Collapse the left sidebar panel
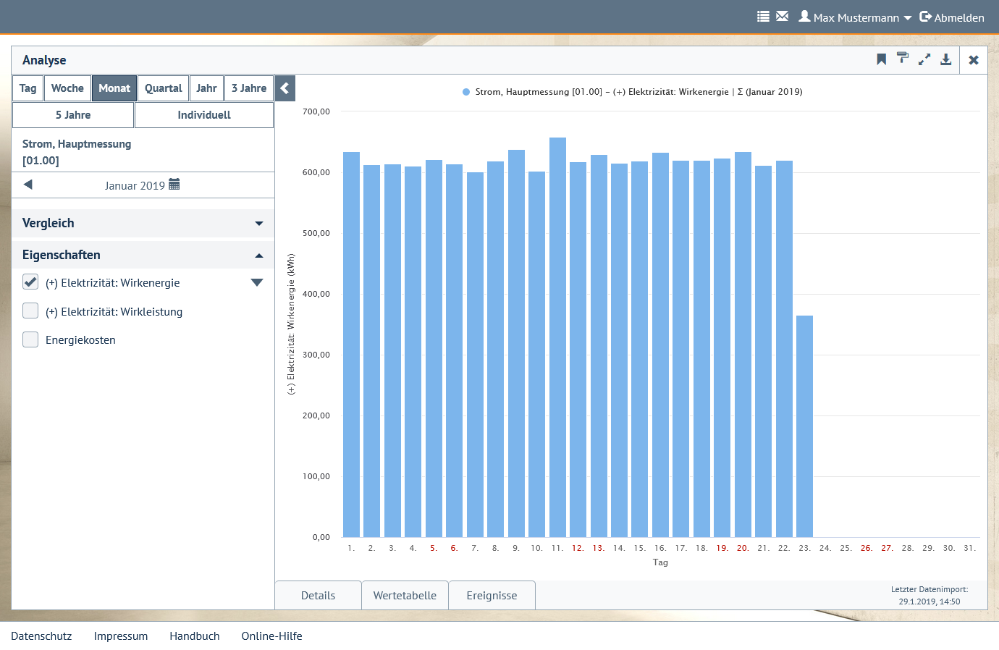The height and width of the screenshot is (650, 999). [x=284, y=88]
